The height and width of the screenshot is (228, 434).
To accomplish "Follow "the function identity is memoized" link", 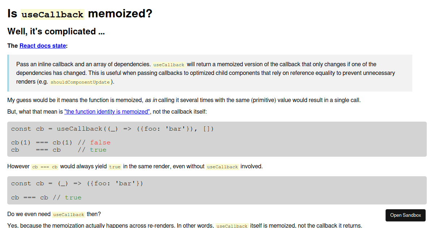I will click(107, 111).
